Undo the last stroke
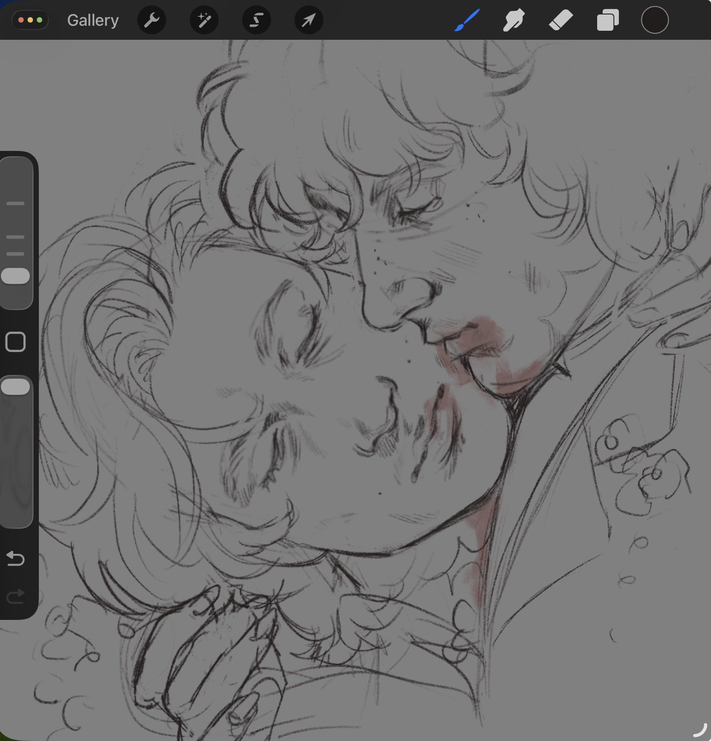Image resolution: width=711 pixels, height=741 pixels. [x=15, y=559]
